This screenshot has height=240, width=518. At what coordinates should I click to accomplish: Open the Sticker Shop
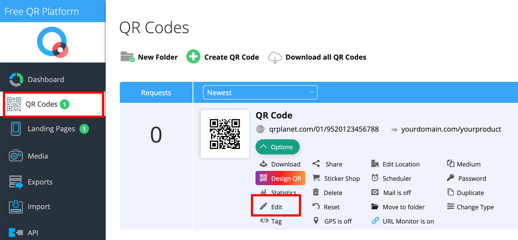(342, 178)
